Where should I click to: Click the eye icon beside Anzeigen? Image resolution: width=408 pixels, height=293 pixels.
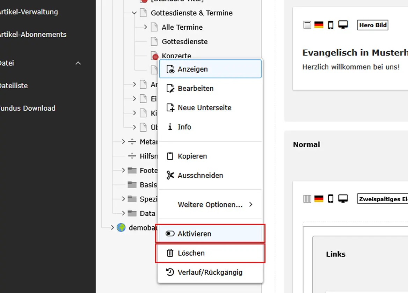point(170,69)
